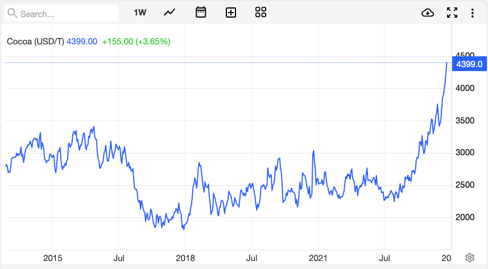Image resolution: width=488 pixels, height=269 pixels.
Task: Click the 3500 price axis label
Action: point(465,121)
